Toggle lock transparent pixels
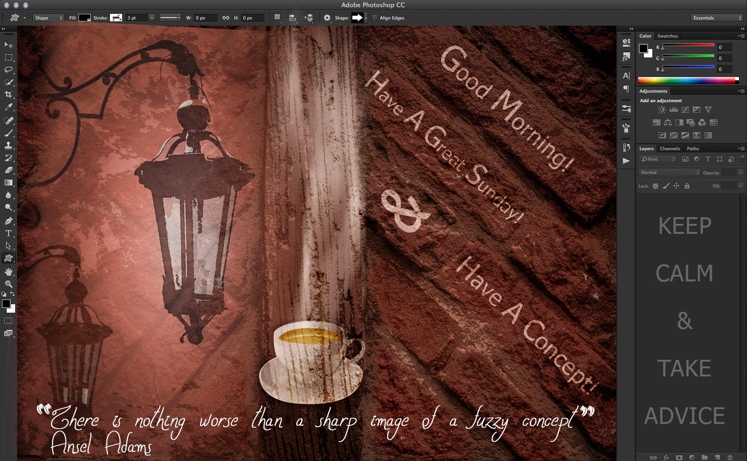This screenshot has width=747, height=461. tap(655, 186)
